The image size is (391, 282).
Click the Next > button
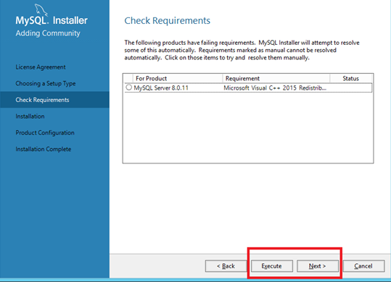coord(318,266)
